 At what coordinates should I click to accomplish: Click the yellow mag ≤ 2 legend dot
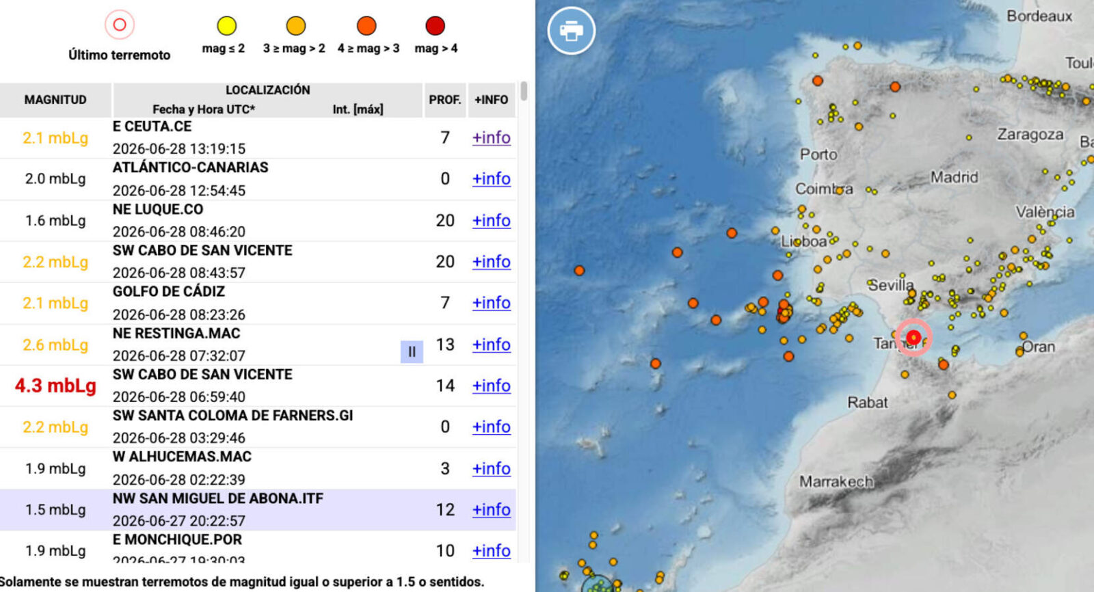[x=226, y=26]
